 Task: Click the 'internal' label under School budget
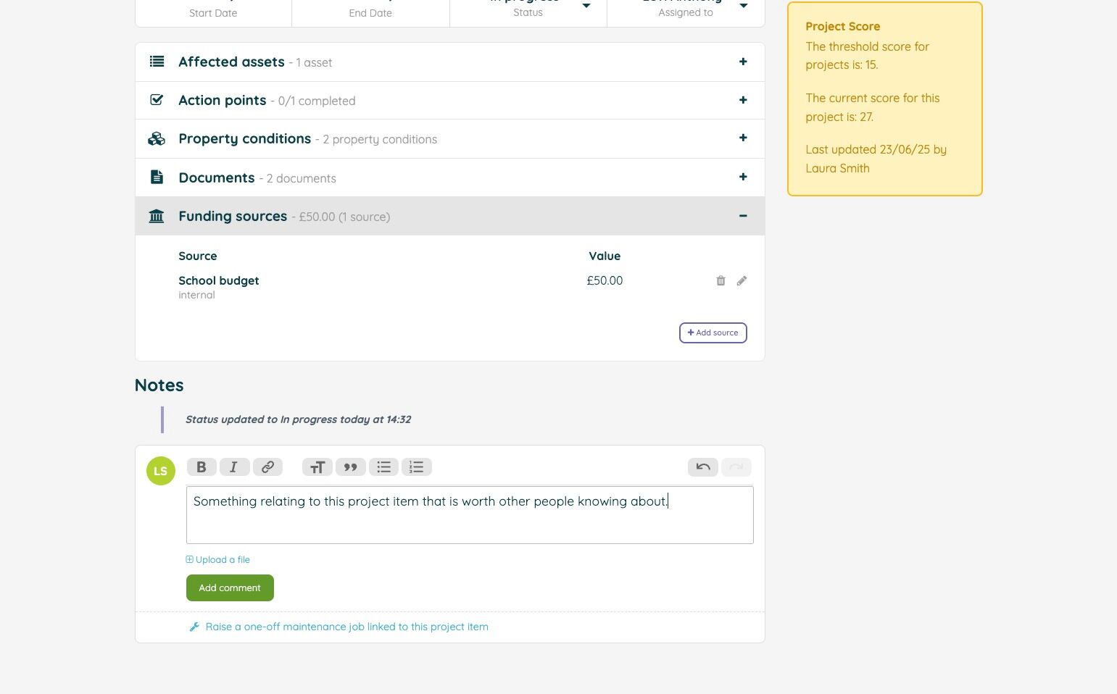[196, 296]
